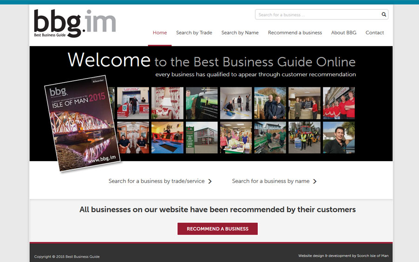Open the Search by Name menu item

click(x=240, y=33)
